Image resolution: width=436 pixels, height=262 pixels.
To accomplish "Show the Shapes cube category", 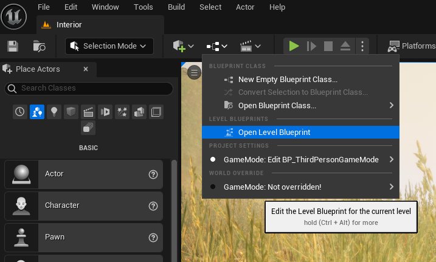I will coord(71,112).
